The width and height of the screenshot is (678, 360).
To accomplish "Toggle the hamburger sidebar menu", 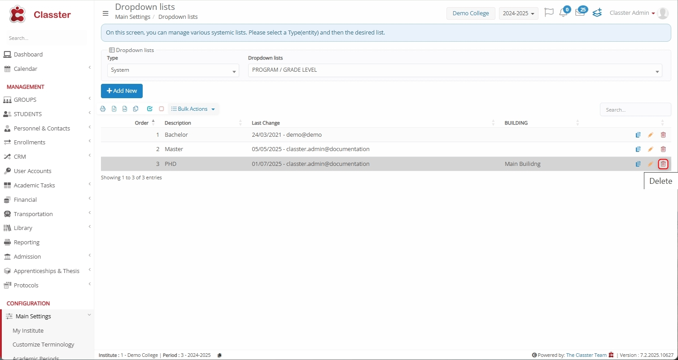I will [x=105, y=13].
